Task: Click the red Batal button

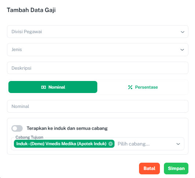Action: (149, 169)
